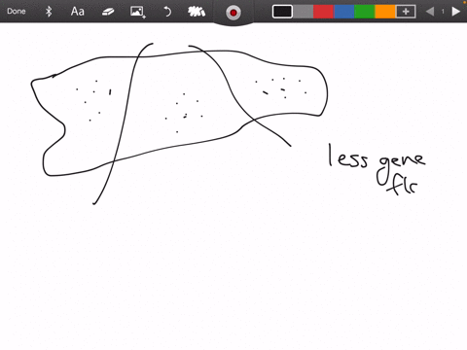Tap the page number 1 indicator
The height and width of the screenshot is (350, 467).
443,12
